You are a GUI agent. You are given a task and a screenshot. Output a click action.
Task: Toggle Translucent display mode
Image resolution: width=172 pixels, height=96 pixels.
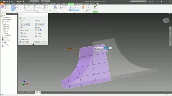(x=75, y=8)
